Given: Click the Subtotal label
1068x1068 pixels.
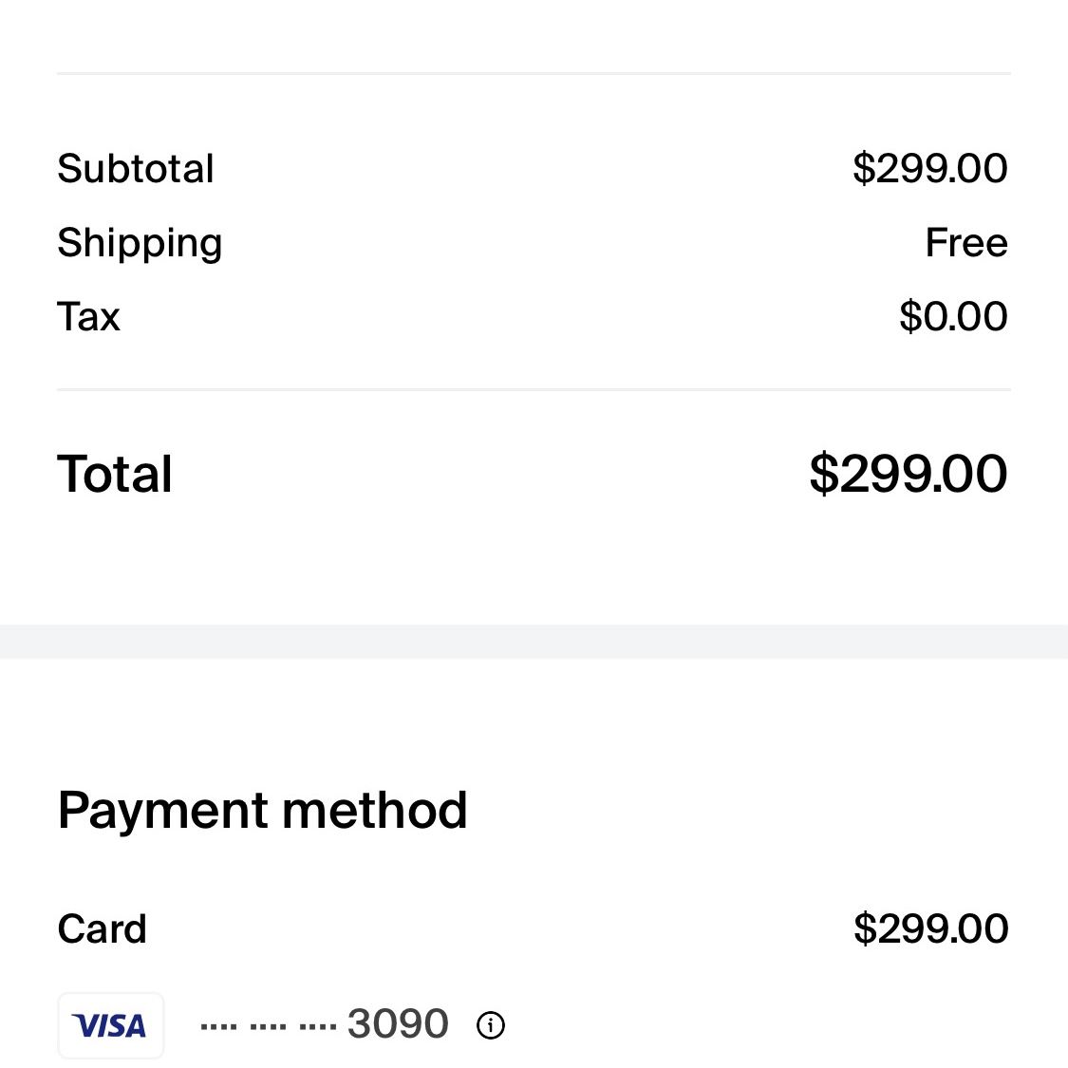Looking at the screenshot, I should click(136, 168).
